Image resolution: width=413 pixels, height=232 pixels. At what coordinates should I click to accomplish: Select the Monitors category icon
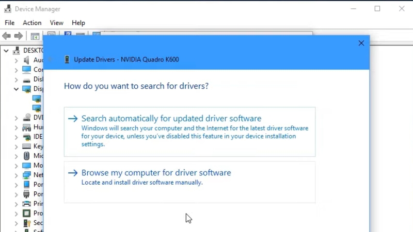(26, 165)
